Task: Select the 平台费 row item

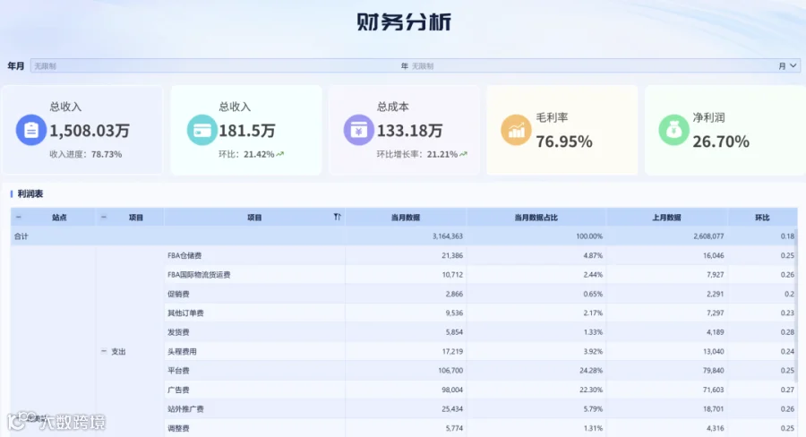Action: [178, 371]
